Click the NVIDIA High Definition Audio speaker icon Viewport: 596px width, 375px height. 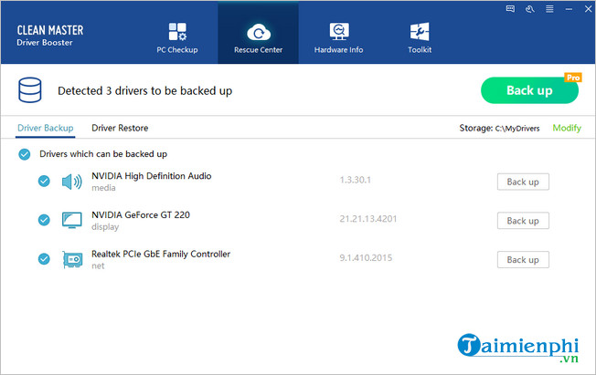tap(71, 182)
